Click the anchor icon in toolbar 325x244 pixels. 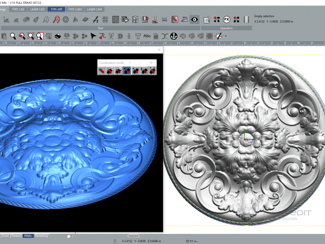point(173,36)
